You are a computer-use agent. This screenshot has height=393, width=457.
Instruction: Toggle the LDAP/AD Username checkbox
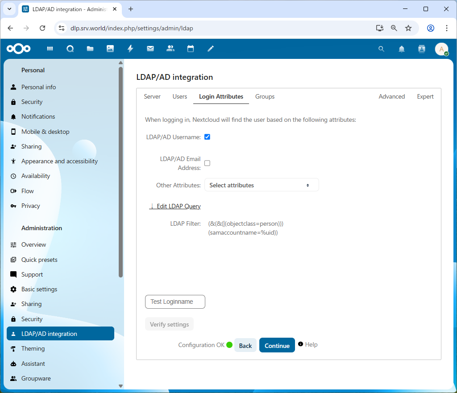coord(207,137)
